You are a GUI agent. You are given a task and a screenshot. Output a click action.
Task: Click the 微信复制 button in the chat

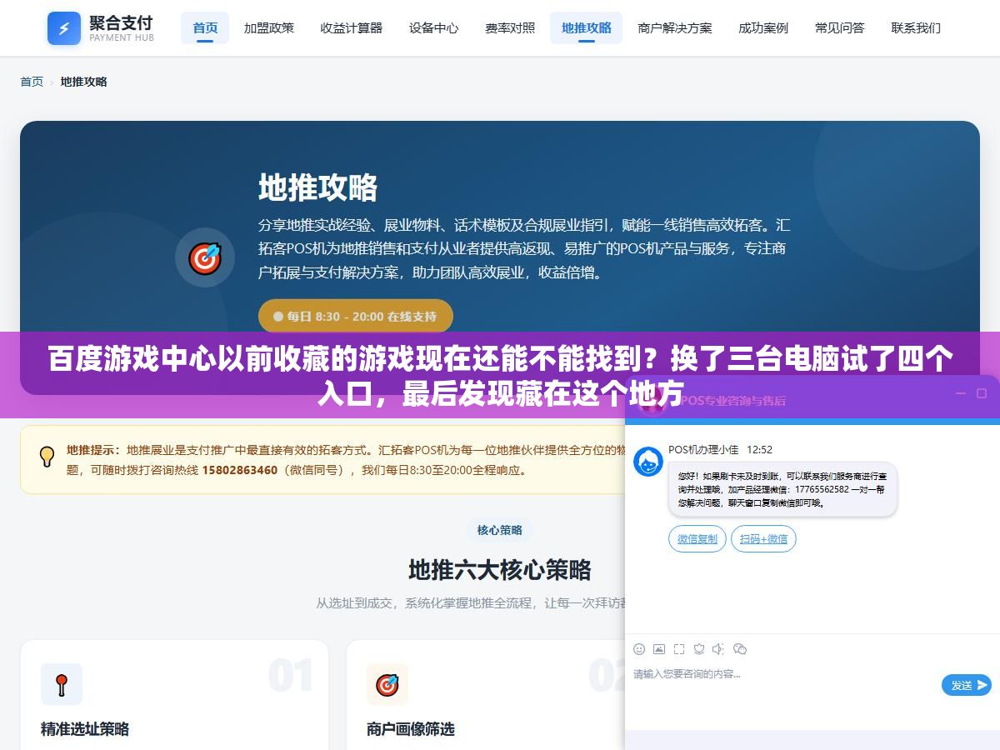tap(697, 538)
